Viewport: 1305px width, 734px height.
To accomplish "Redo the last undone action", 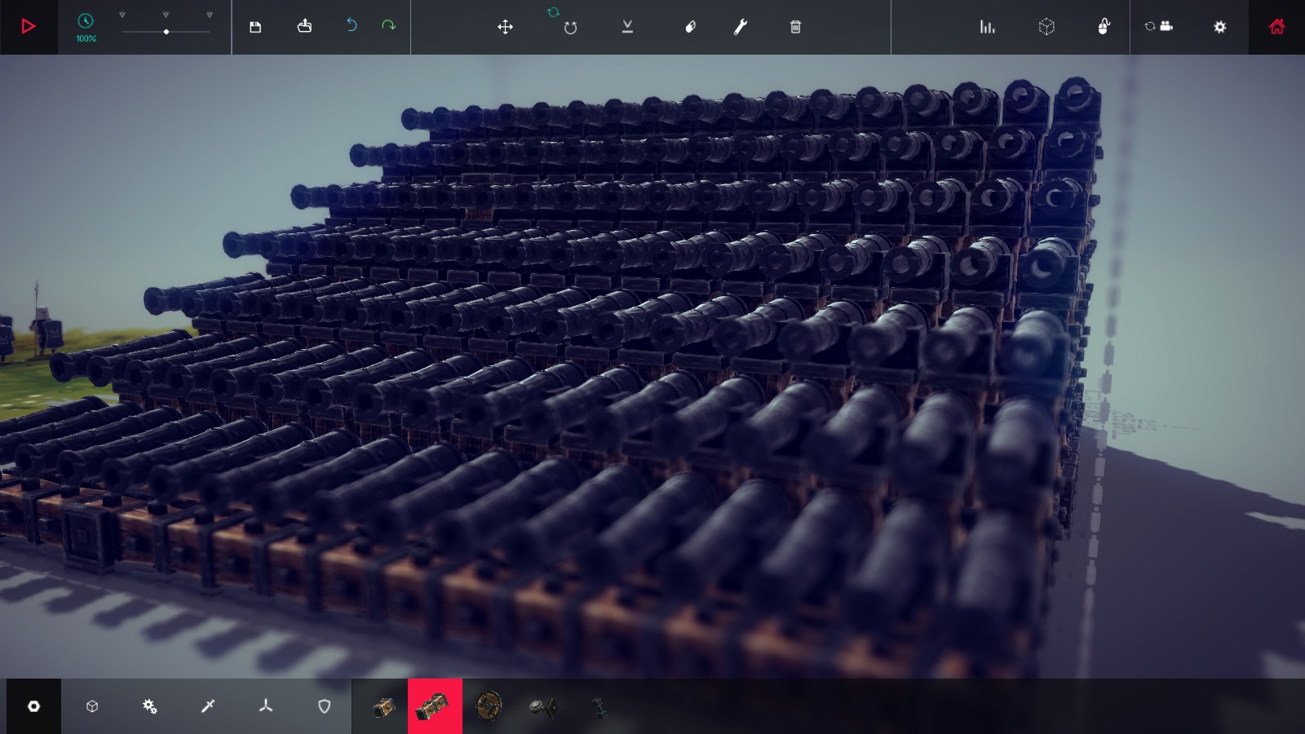I will coord(389,25).
